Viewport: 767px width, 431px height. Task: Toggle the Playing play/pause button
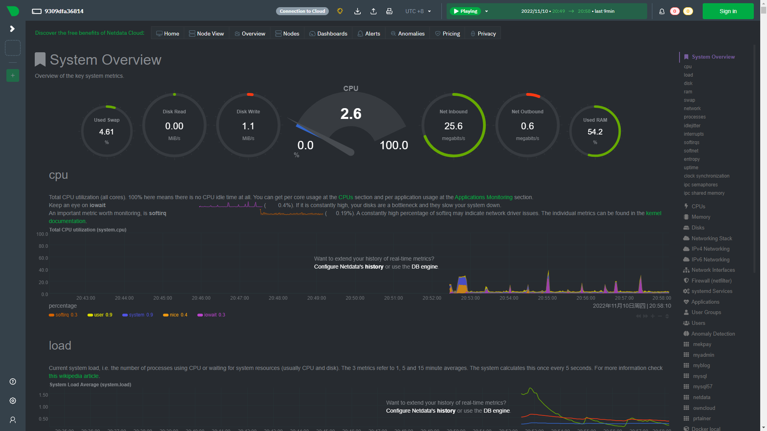point(465,11)
